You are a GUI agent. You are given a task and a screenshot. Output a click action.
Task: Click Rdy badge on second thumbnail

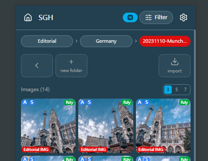pos(127,103)
